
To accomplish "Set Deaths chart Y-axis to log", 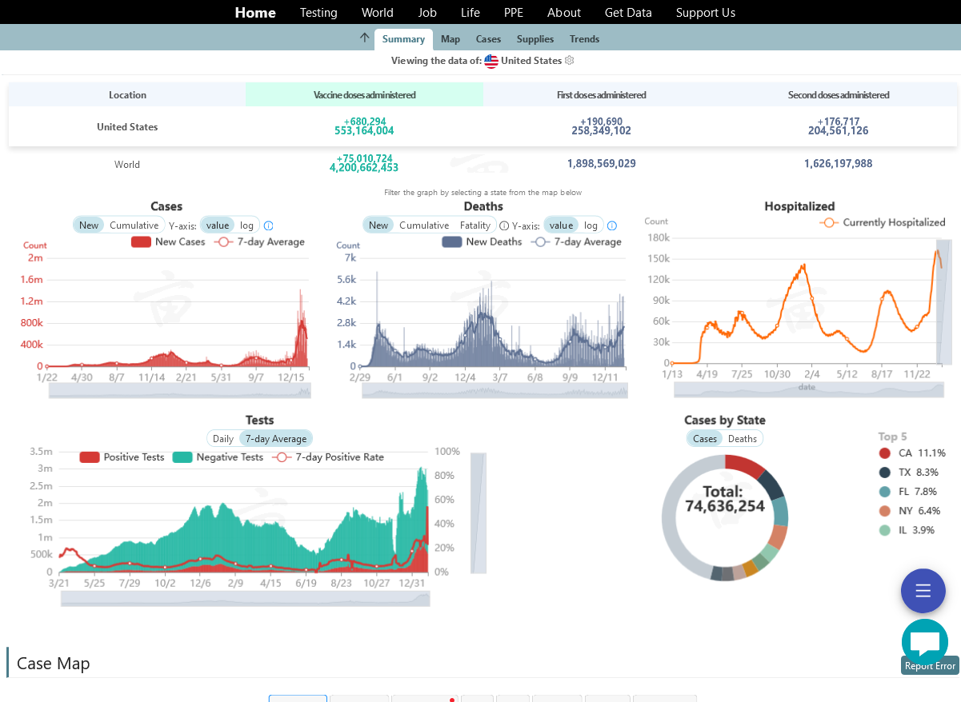I will [591, 225].
